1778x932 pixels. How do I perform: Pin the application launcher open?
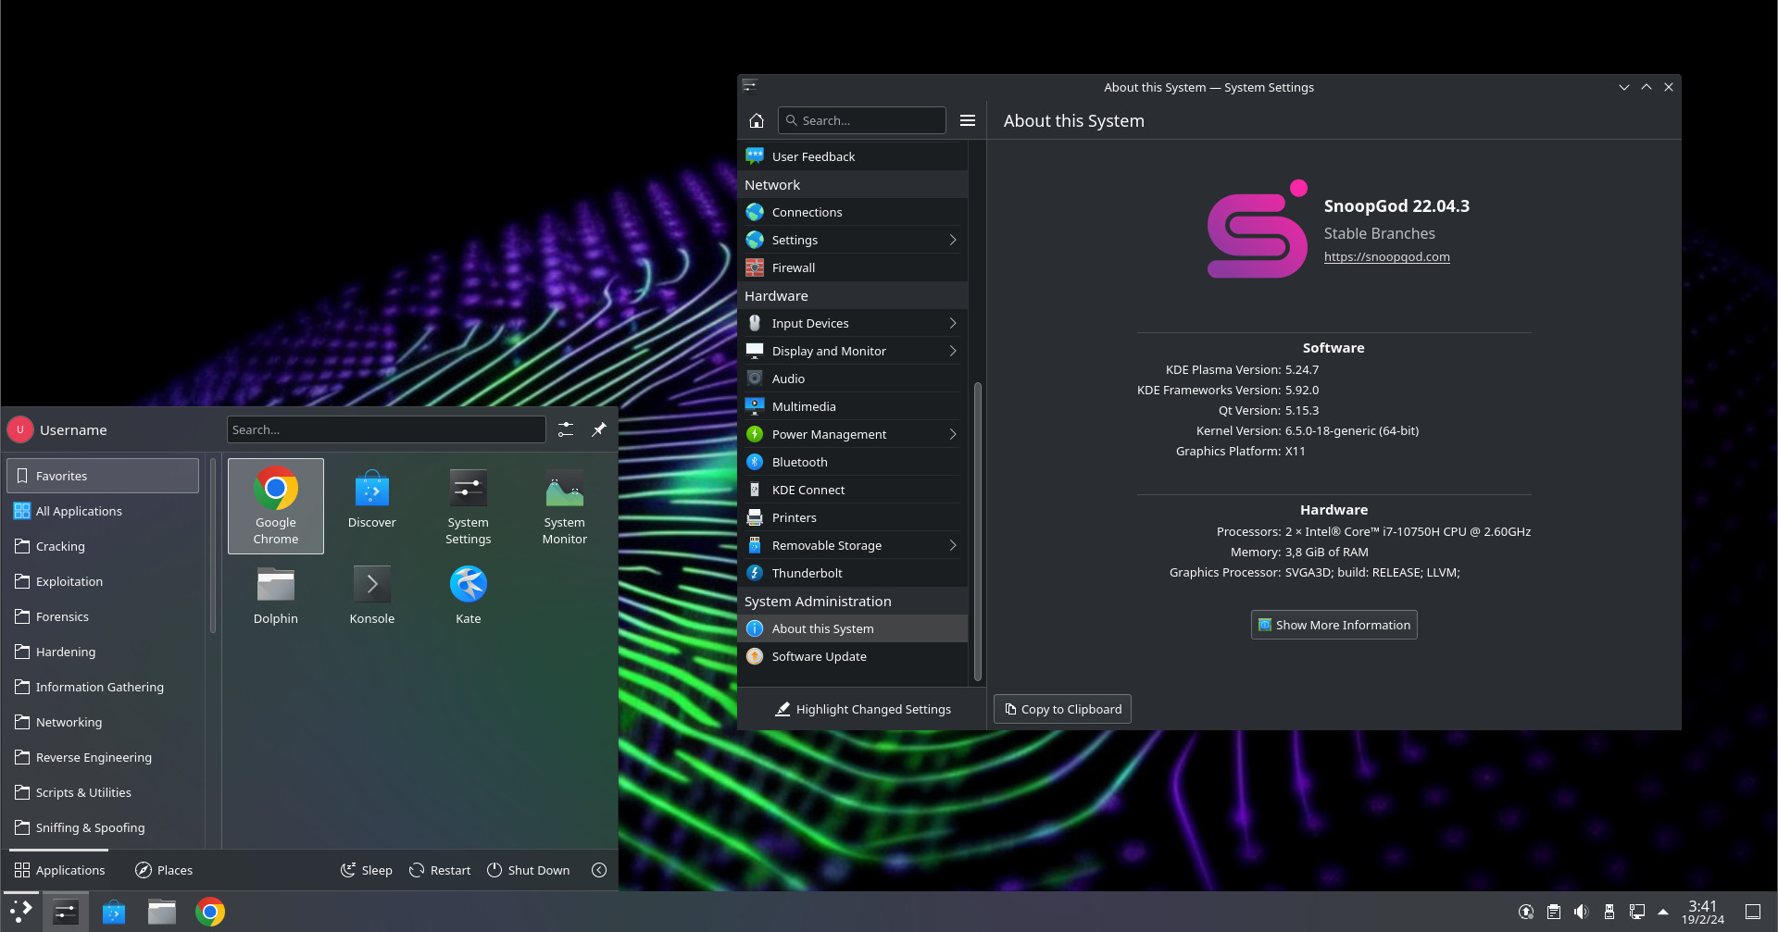tap(599, 429)
